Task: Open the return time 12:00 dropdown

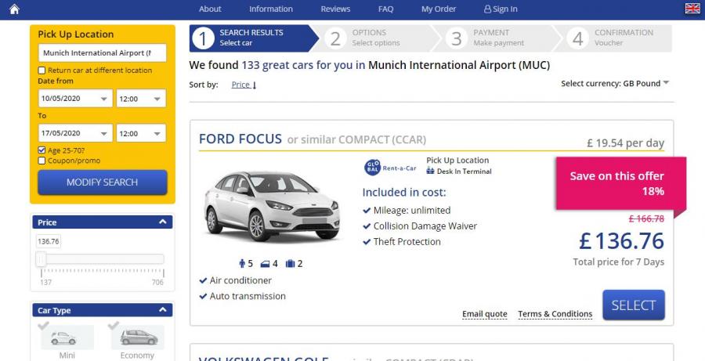Action: point(141,133)
